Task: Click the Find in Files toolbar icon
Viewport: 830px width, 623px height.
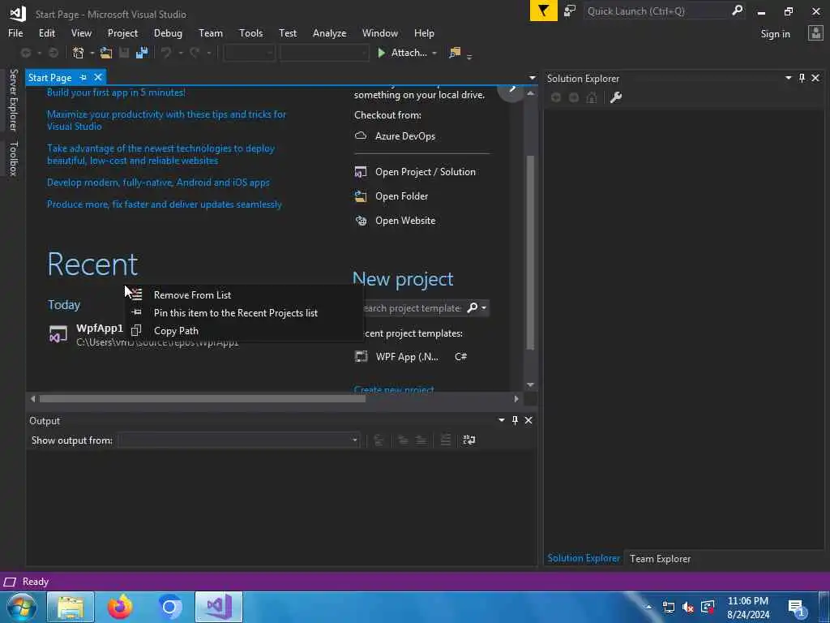Action: click(x=455, y=53)
